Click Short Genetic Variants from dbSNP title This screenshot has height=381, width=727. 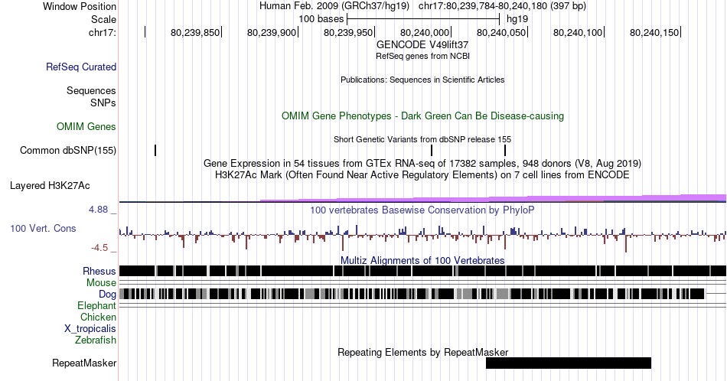point(422,139)
